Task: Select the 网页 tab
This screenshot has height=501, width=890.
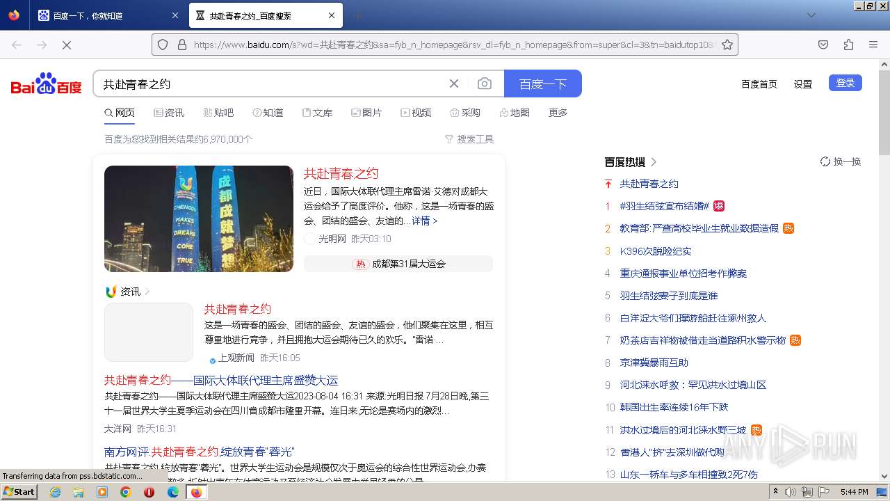Action: click(120, 113)
